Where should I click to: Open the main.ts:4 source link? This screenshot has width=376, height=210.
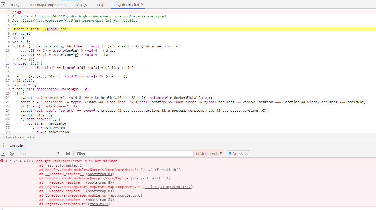click(99, 204)
